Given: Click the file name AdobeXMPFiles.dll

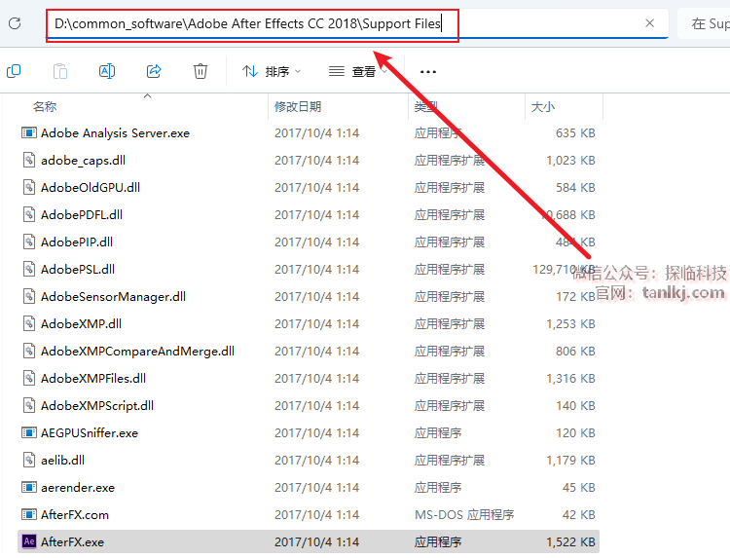Looking at the screenshot, I should point(93,378).
